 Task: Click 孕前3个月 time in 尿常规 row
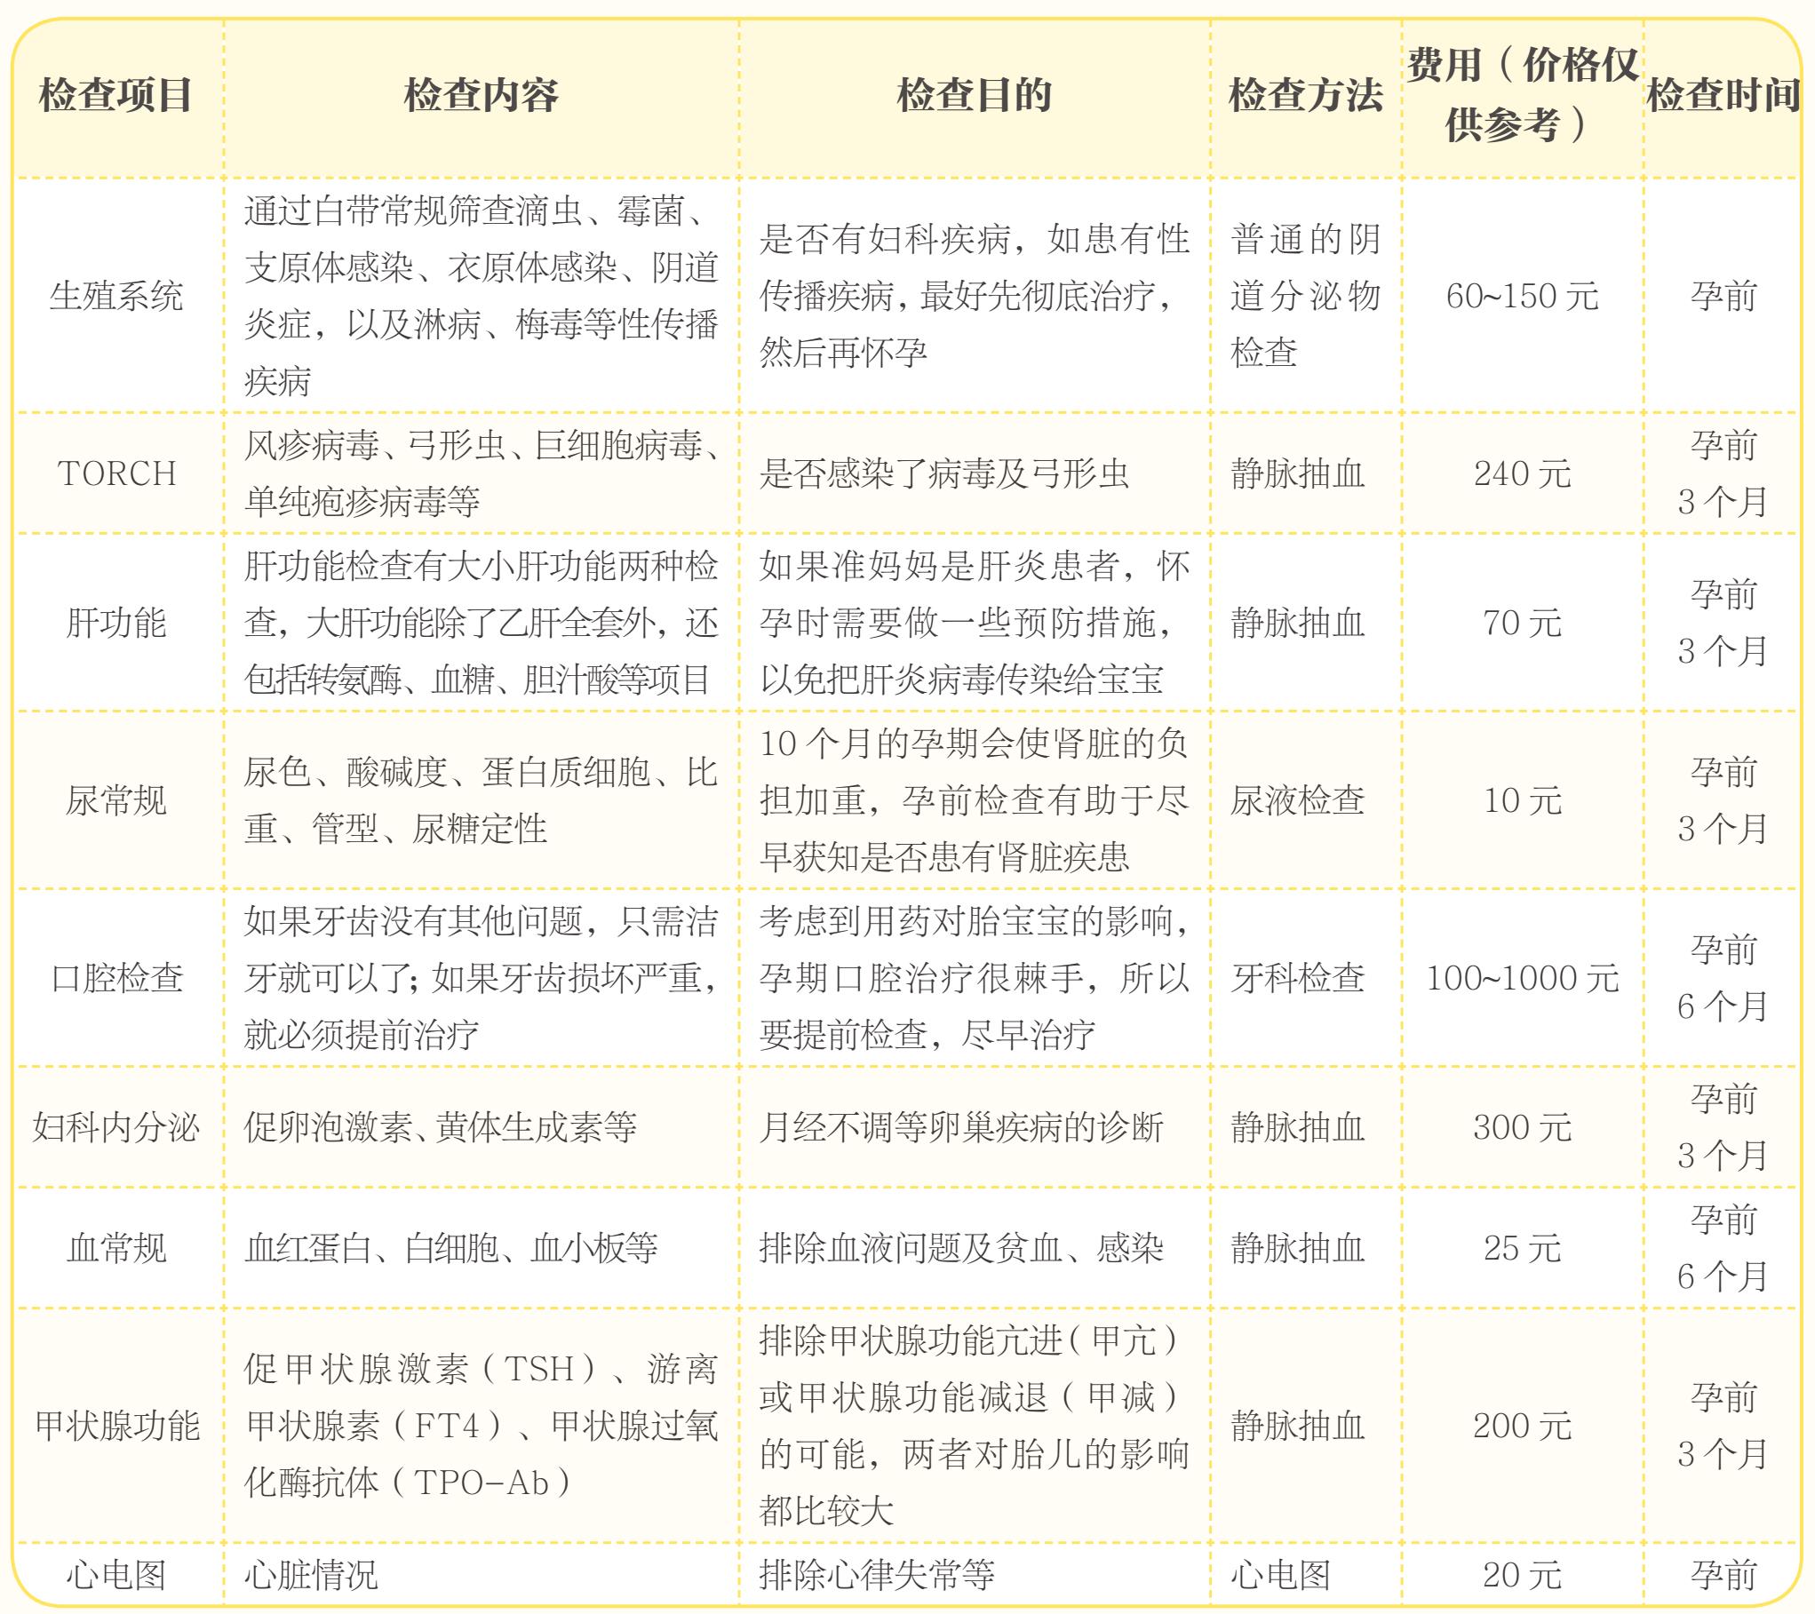[1723, 800]
